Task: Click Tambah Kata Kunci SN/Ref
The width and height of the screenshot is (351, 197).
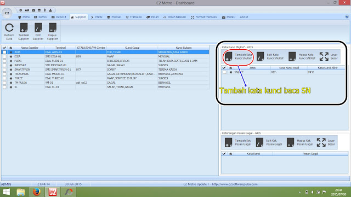Action: point(239,56)
